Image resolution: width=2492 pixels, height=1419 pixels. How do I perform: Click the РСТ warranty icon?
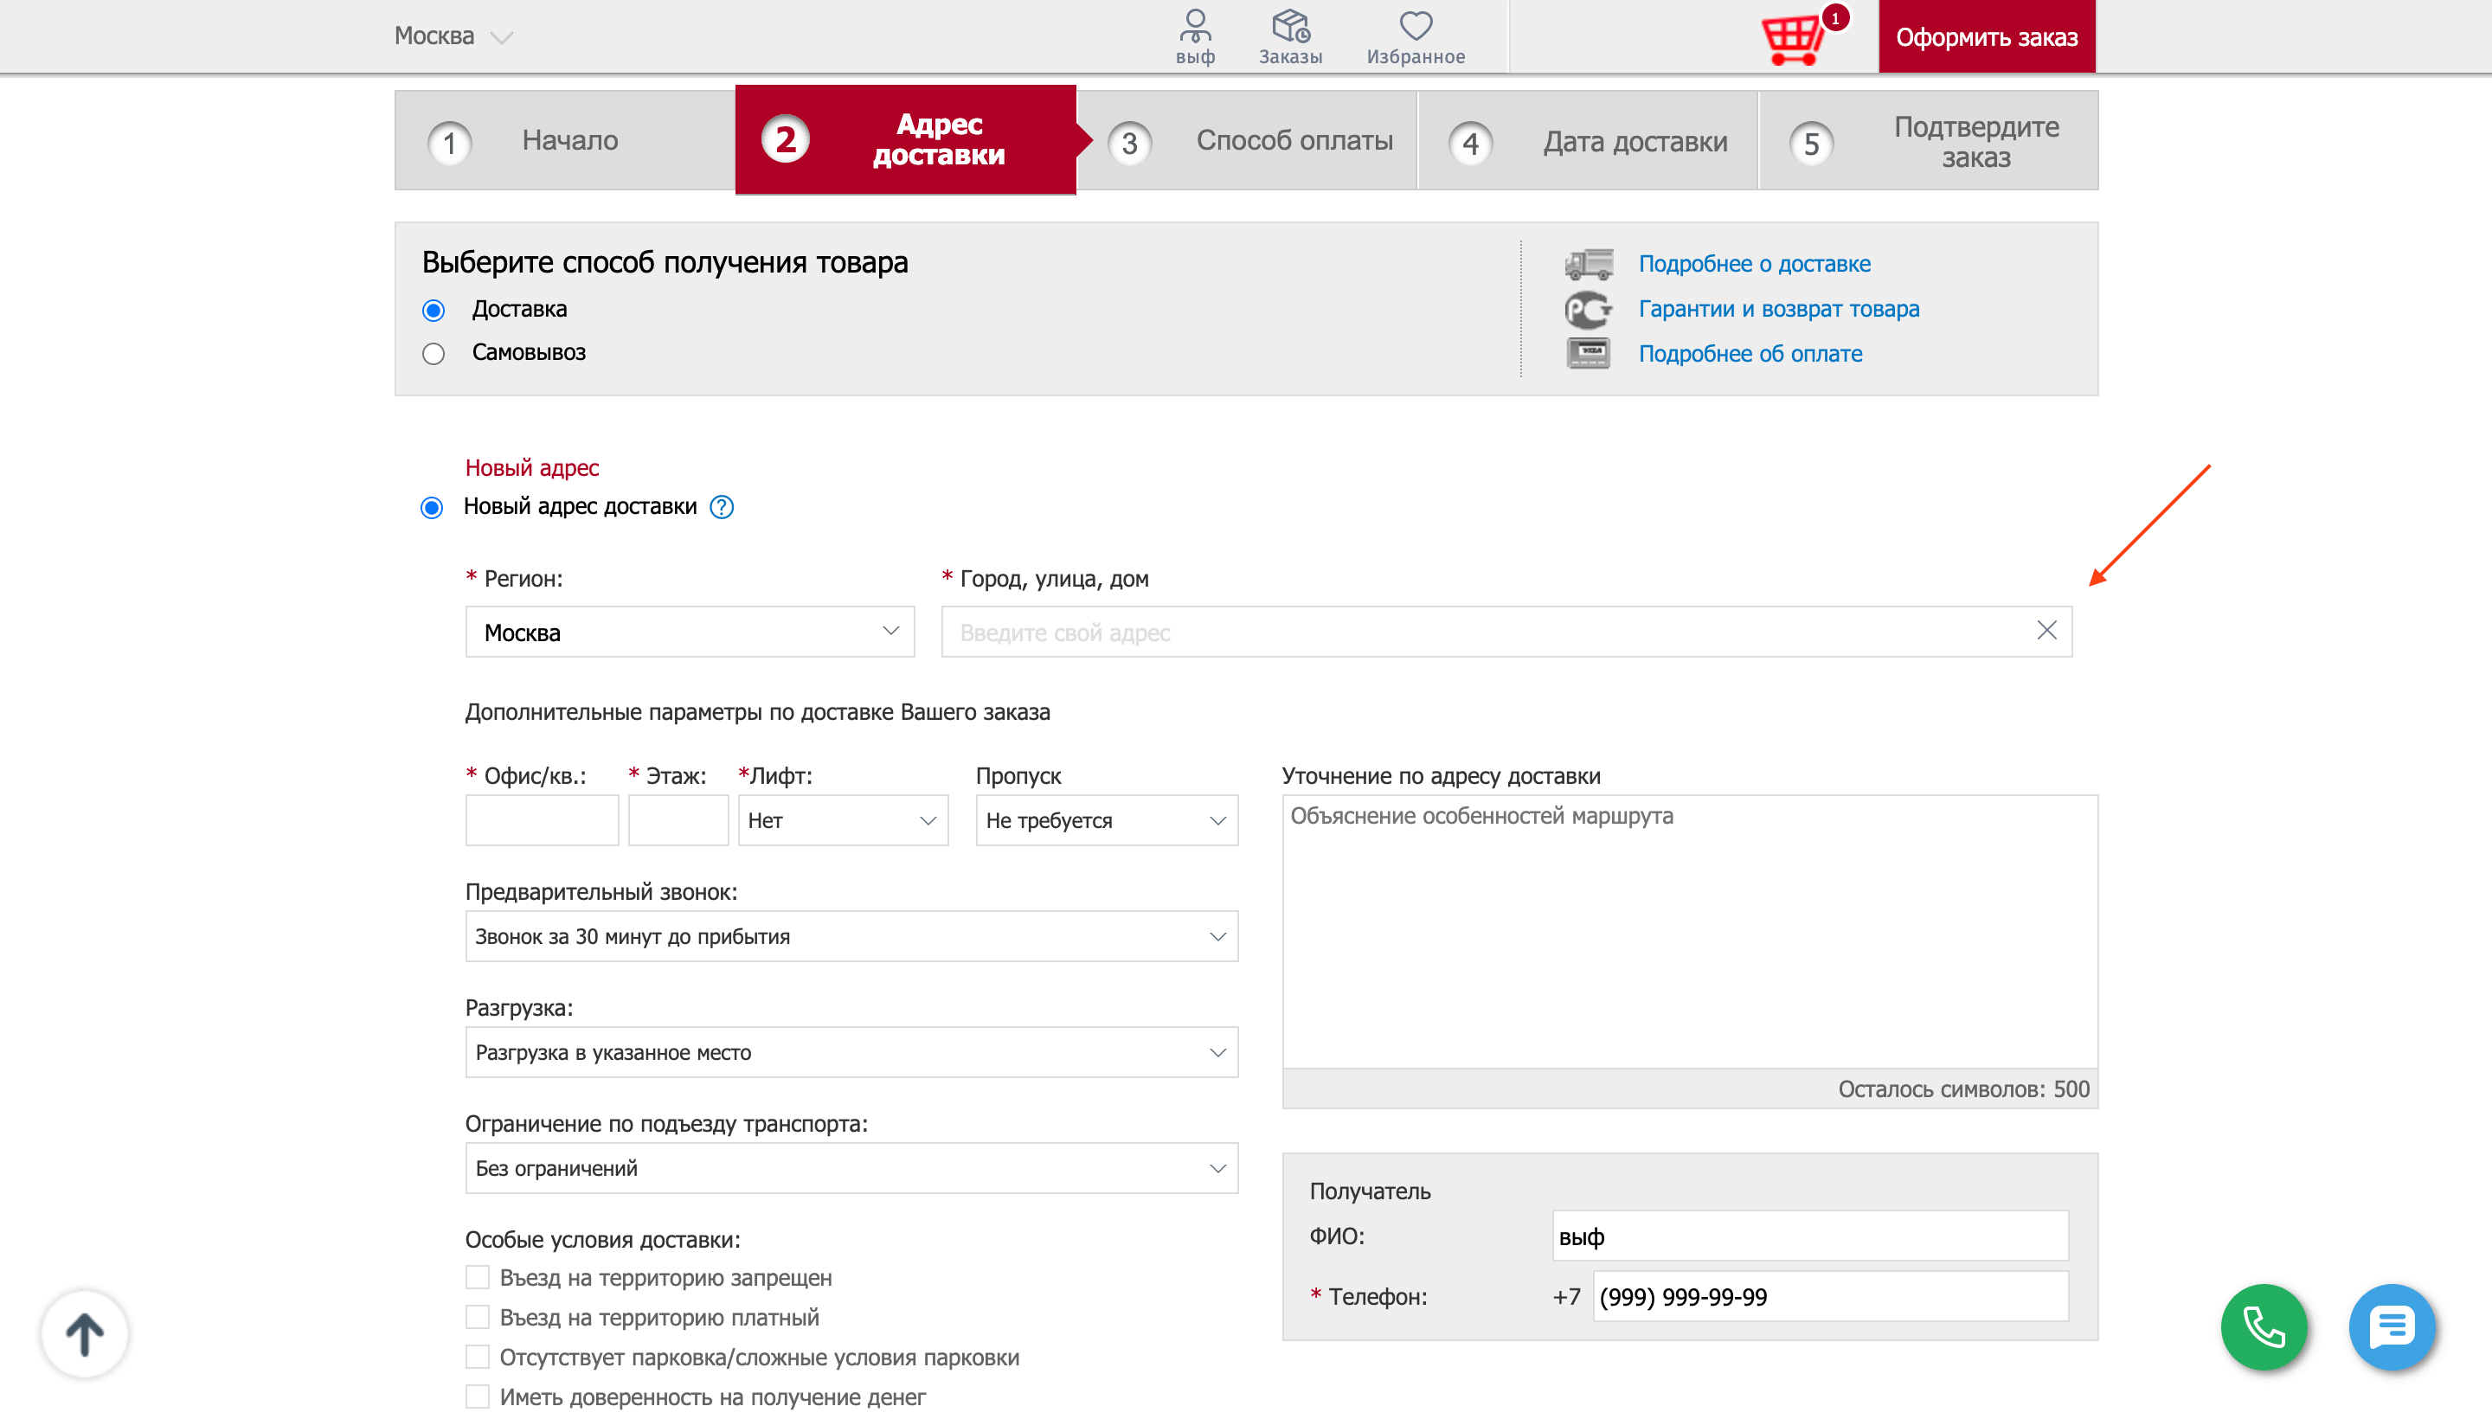(x=1589, y=309)
